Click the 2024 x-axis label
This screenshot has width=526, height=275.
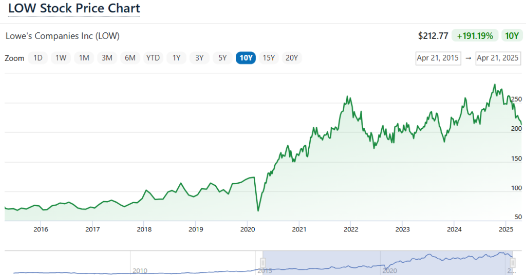(x=454, y=229)
